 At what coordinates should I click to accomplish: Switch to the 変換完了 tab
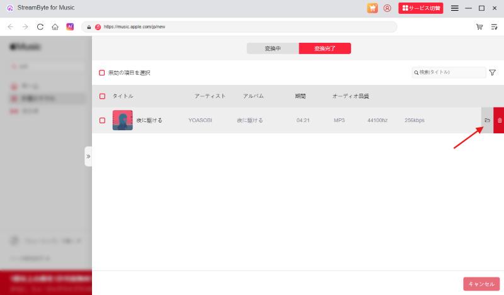[x=324, y=48]
